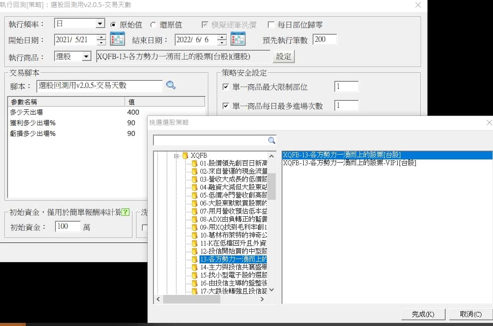
Task: Click the 初始資金 input field
Action: [67, 227]
